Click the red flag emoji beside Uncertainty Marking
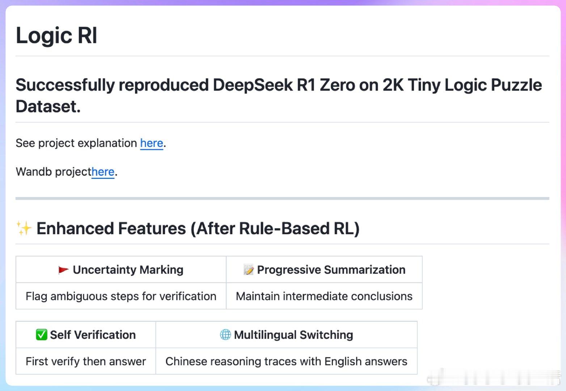This screenshot has height=391, width=566. coord(63,270)
